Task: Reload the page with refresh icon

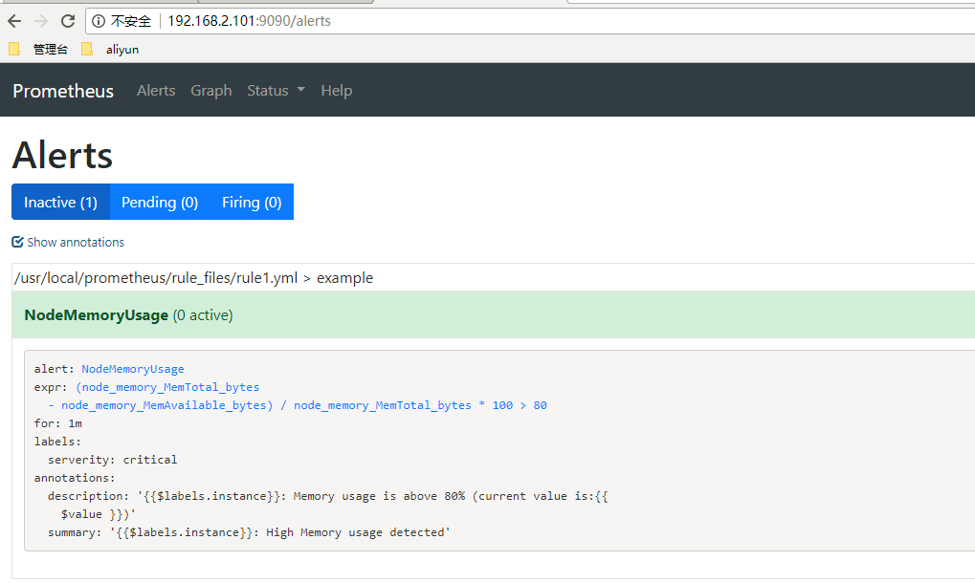Action: point(67,21)
